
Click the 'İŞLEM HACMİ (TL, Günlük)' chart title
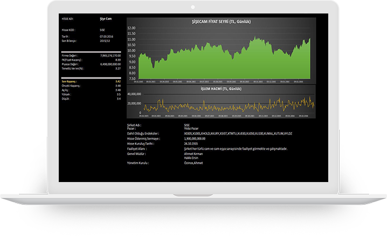pyautogui.click(x=221, y=89)
